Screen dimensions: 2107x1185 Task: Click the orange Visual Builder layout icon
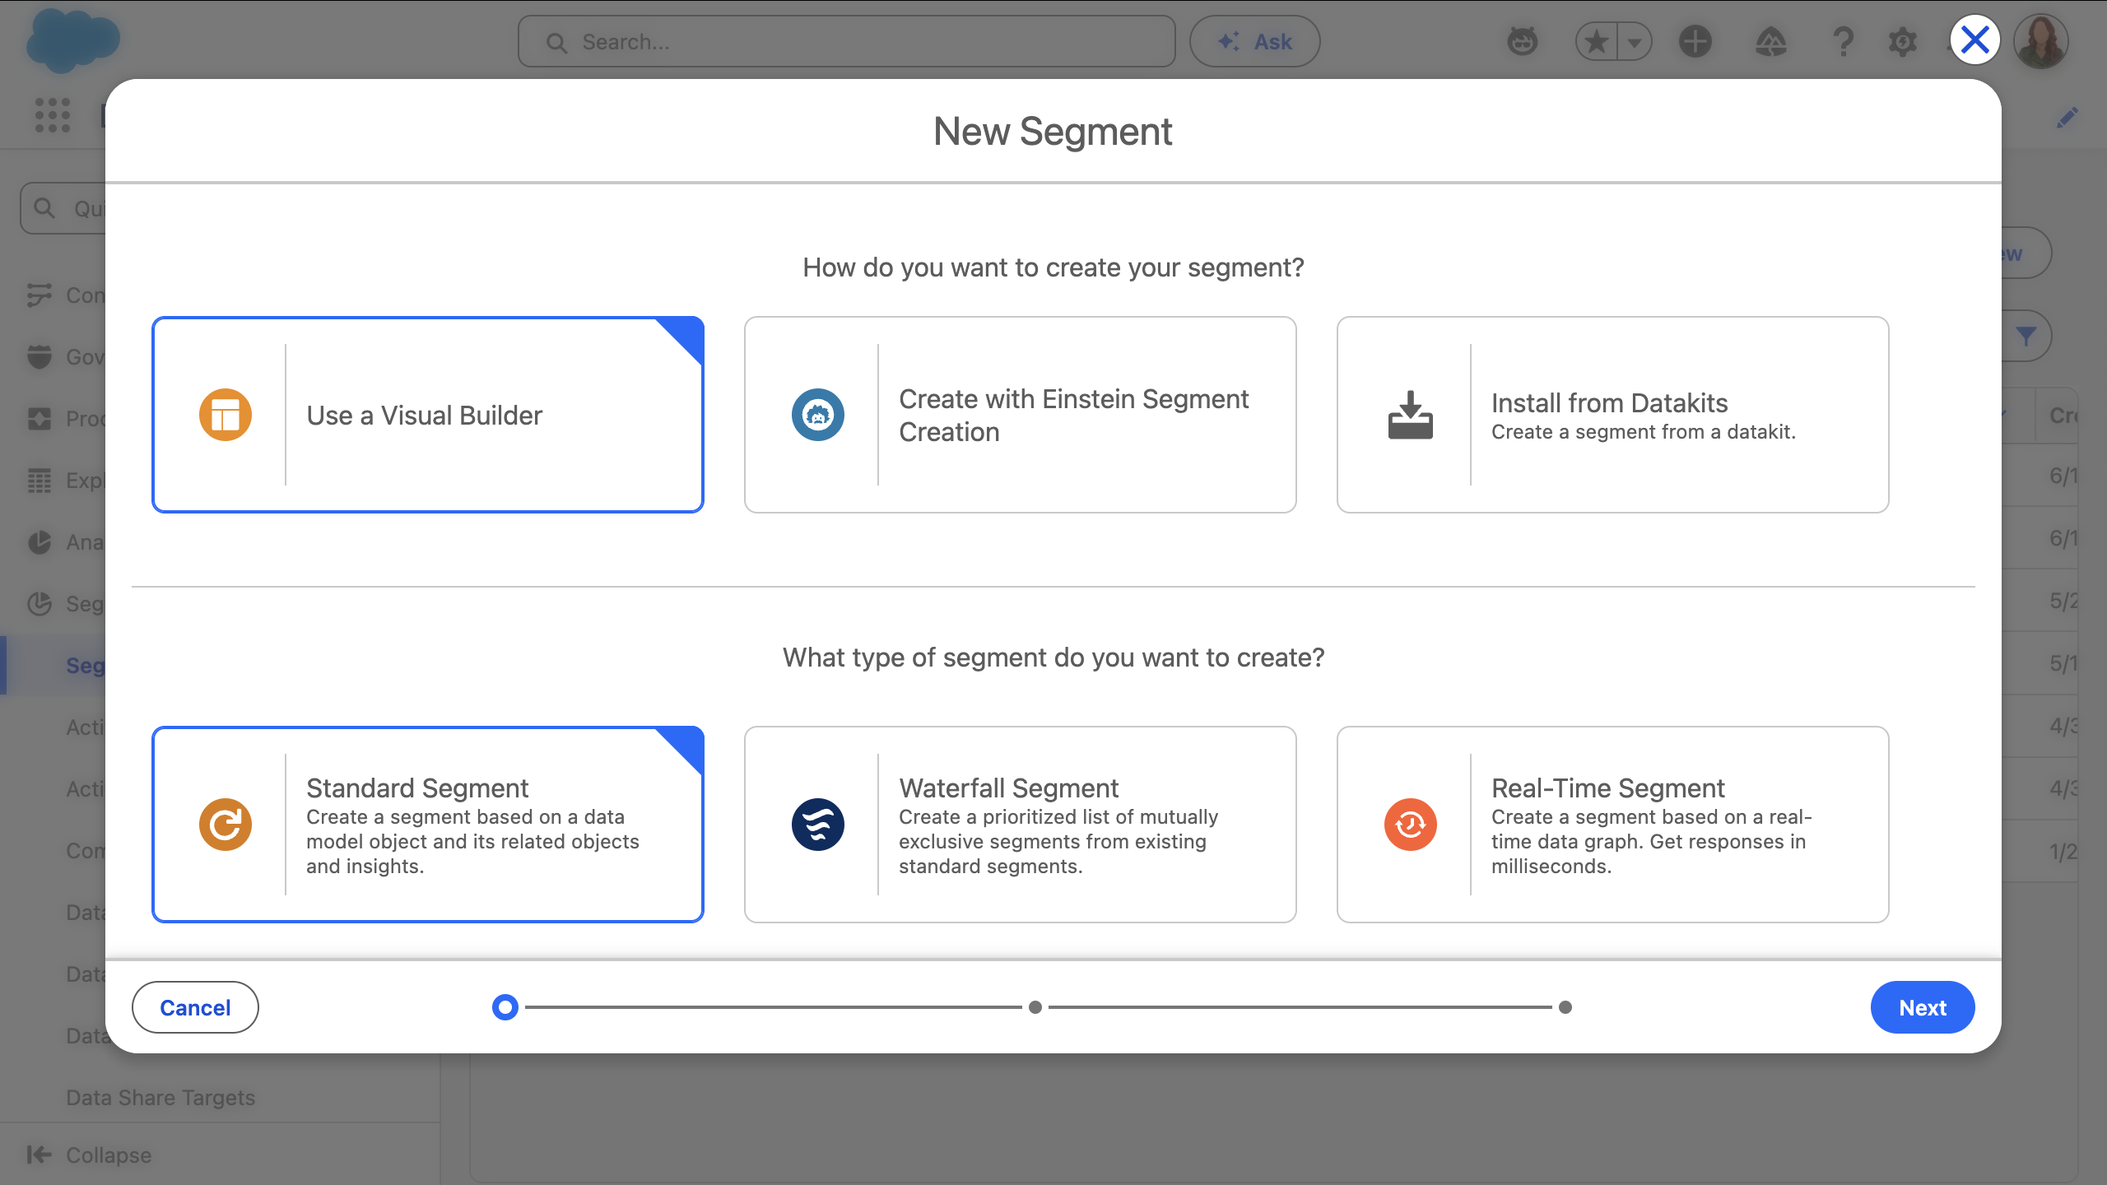[x=226, y=415]
